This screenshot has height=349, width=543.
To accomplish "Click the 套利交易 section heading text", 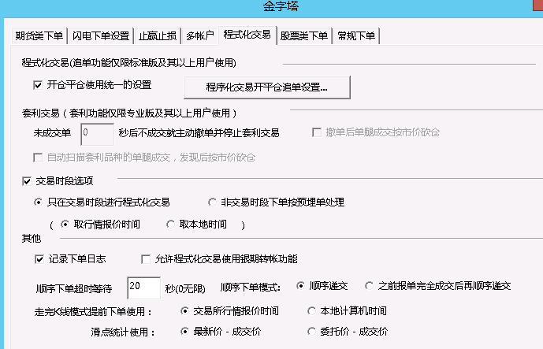I will click(x=129, y=113).
